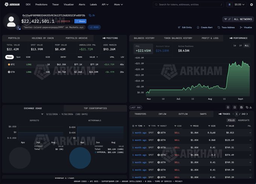Click the floppy-disk save icon above trades

tap(241, 107)
